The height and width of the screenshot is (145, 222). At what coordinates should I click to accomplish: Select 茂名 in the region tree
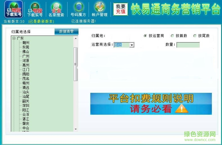tap(26, 79)
